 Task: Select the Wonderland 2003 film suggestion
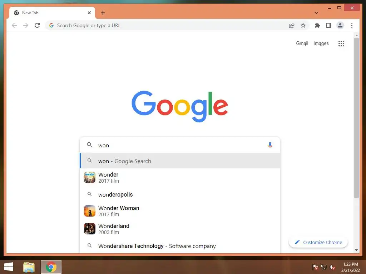[x=180, y=229]
